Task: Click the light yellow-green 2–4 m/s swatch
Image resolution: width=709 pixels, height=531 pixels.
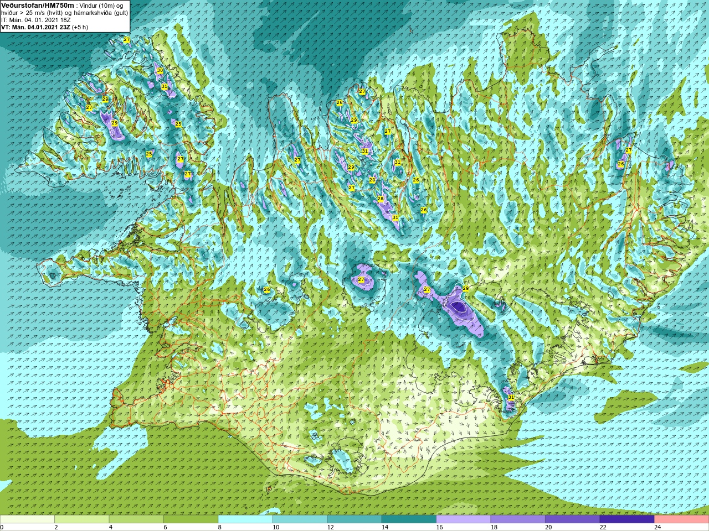Action: click(x=81, y=519)
